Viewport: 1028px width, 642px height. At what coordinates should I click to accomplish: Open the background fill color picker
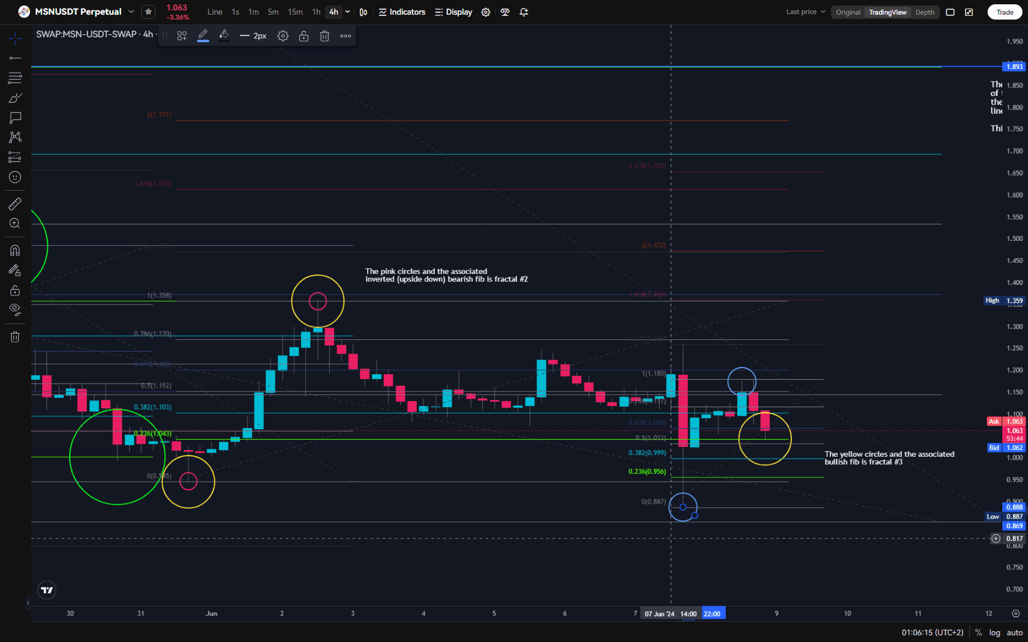(x=224, y=36)
